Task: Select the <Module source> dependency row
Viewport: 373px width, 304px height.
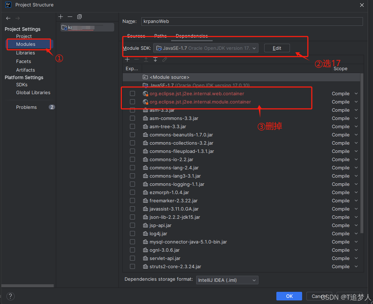Action: [242, 77]
